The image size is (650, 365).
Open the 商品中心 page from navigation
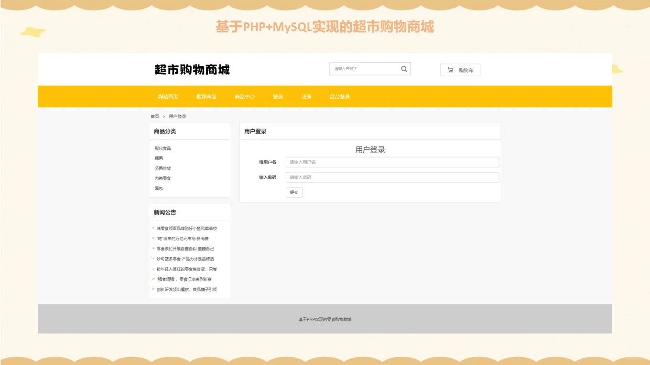244,96
